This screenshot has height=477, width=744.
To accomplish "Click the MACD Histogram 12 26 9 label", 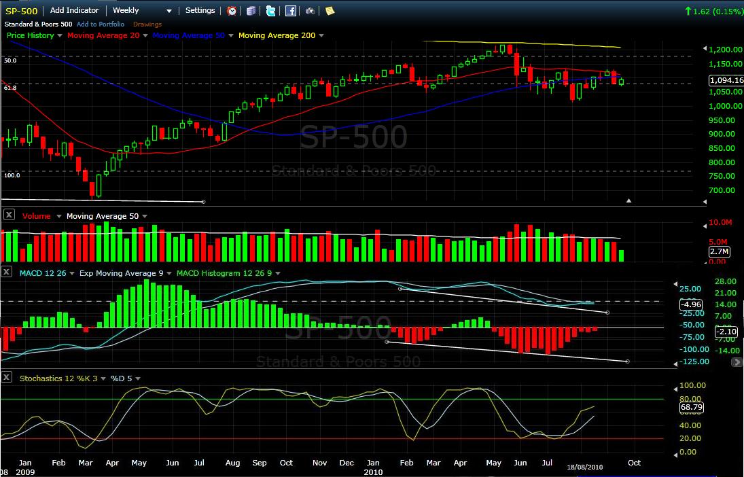I will 224,273.
